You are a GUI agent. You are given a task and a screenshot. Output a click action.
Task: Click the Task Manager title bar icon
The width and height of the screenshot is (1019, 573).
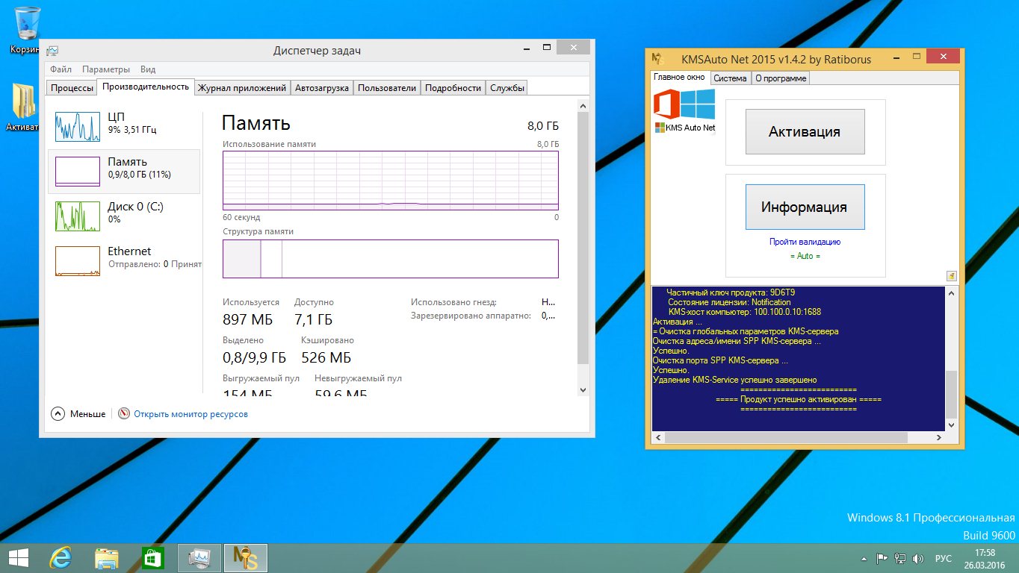click(x=52, y=51)
